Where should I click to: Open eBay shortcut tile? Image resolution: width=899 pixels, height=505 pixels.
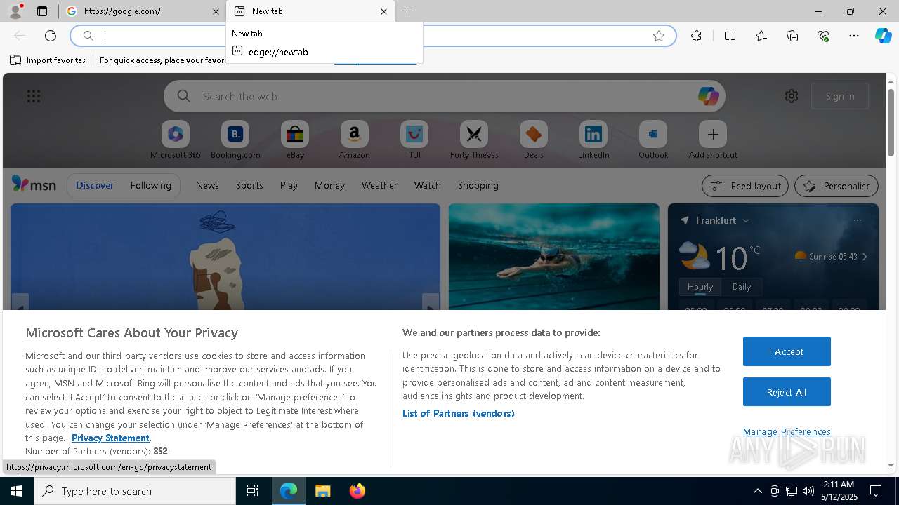click(295, 140)
